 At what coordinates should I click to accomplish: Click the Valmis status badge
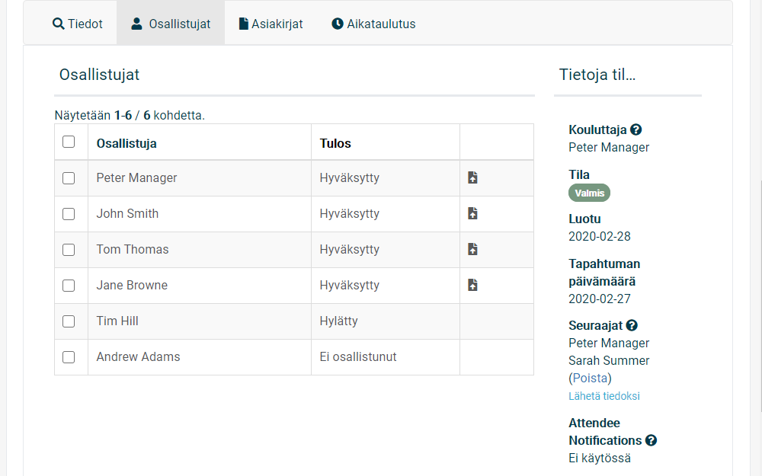pos(590,193)
